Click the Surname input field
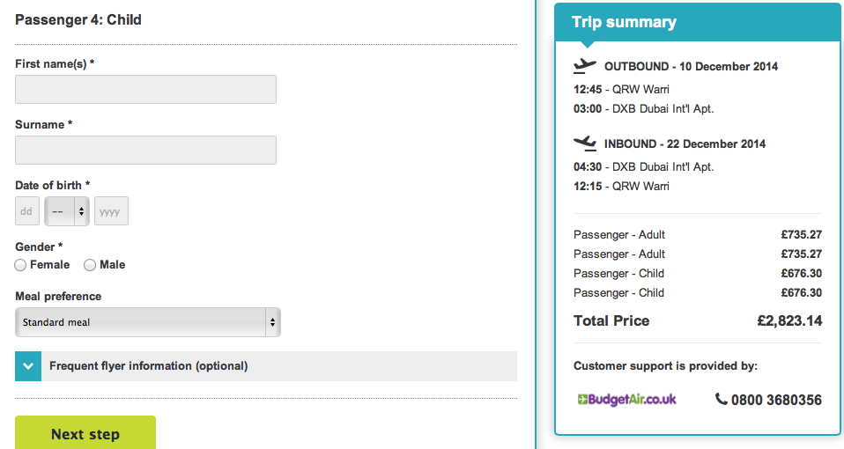Image resolution: width=844 pixels, height=449 pixels. (x=146, y=150)
